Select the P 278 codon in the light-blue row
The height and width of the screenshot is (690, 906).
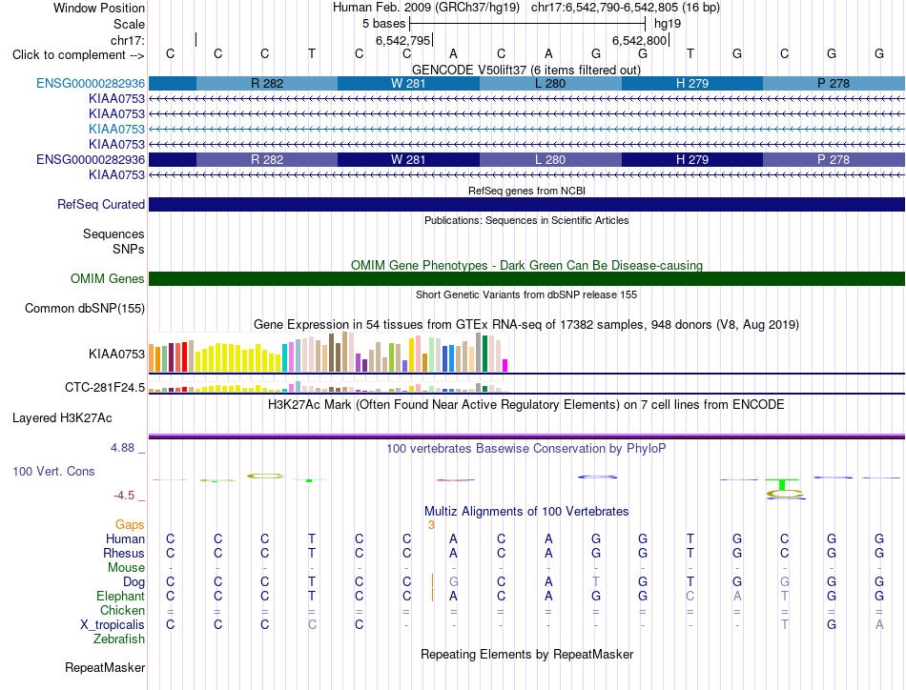click(834, 83)
